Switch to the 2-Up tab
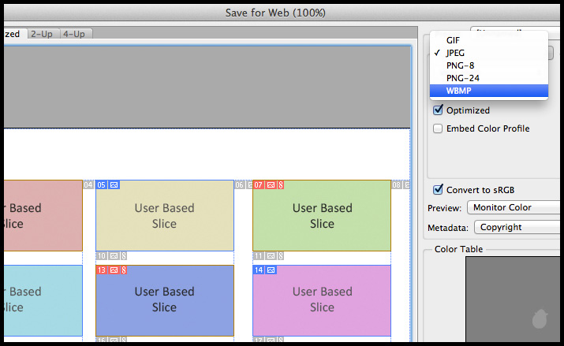Screen dimensions: 564x346 (x=42, y=34)
